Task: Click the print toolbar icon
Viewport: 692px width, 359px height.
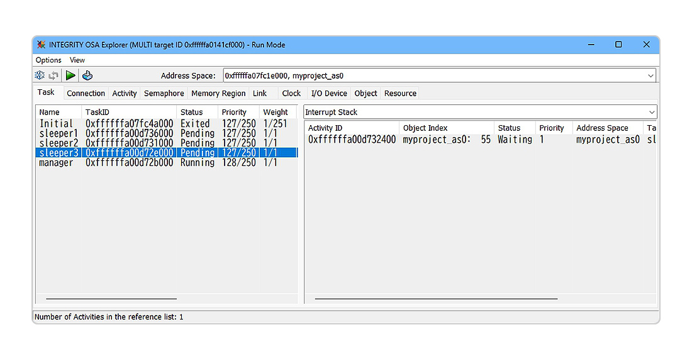Action: pos(87,75)
